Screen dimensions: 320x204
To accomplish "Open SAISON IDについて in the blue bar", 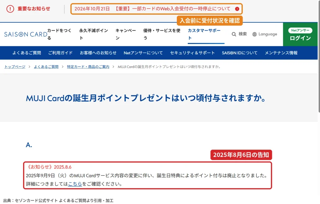I will click(240, 53).
